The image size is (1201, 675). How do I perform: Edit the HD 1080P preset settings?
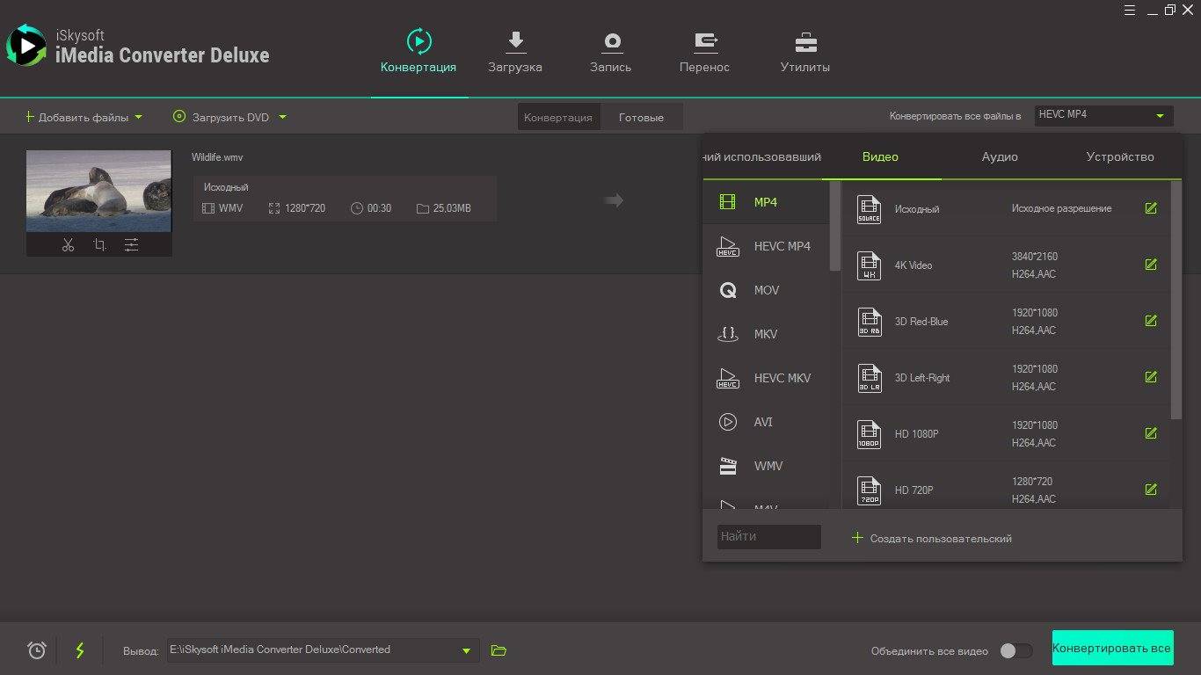pos(1151,433)
